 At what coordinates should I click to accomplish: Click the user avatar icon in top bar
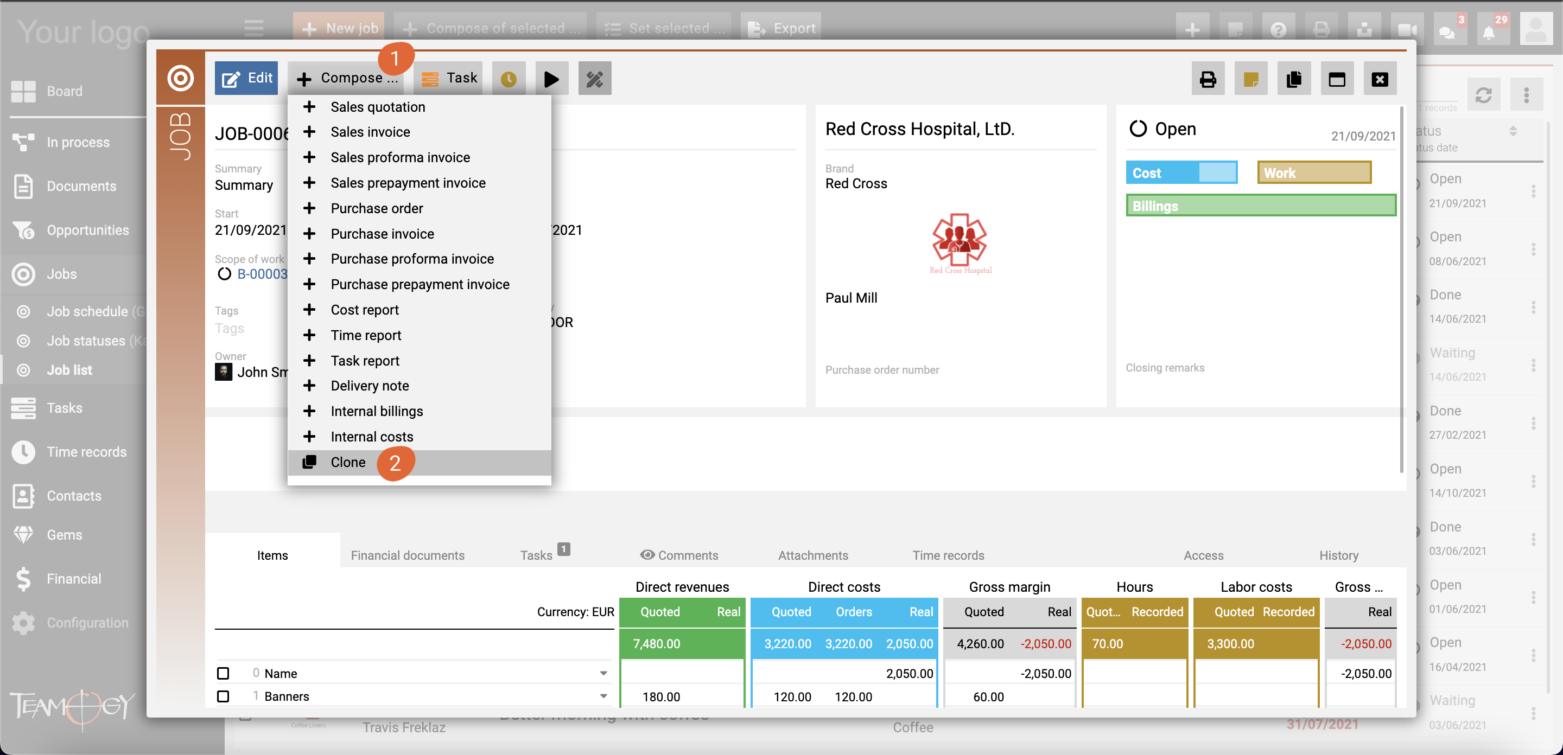coord(1536,29)
